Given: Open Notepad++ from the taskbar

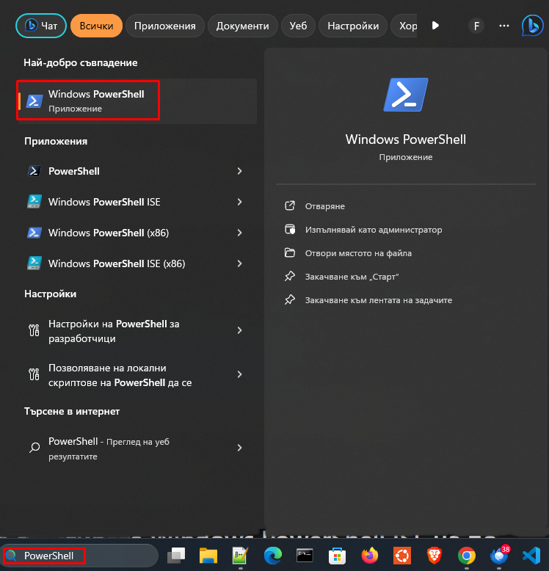Looking at the screenshot, I should (240, 556).
